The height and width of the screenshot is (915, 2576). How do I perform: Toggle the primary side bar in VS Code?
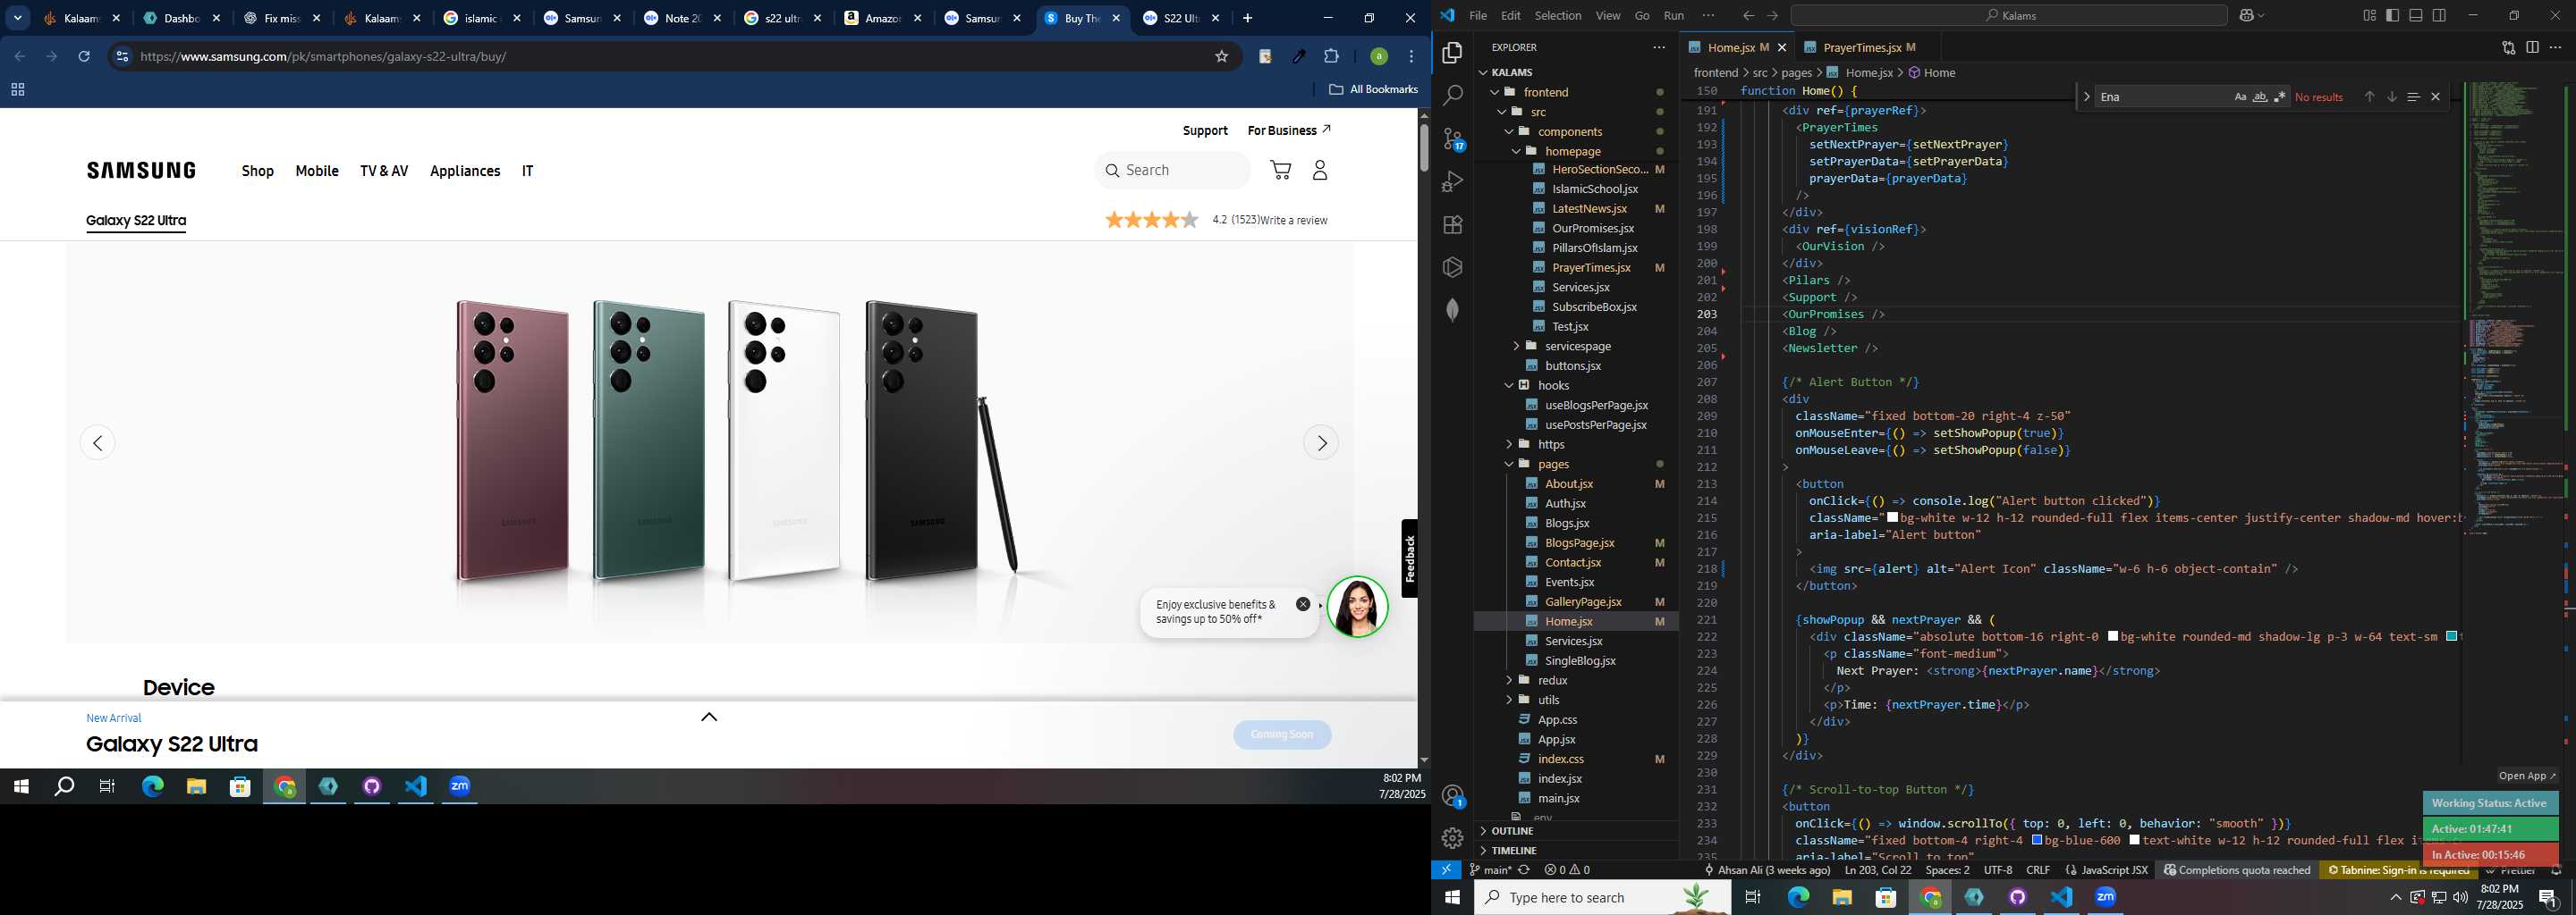click(2392, 15)
